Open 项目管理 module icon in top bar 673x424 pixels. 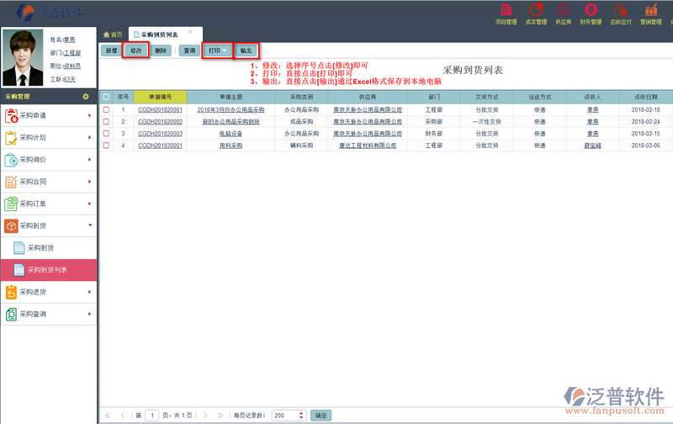pyautogui.click(x=507, y=11)
